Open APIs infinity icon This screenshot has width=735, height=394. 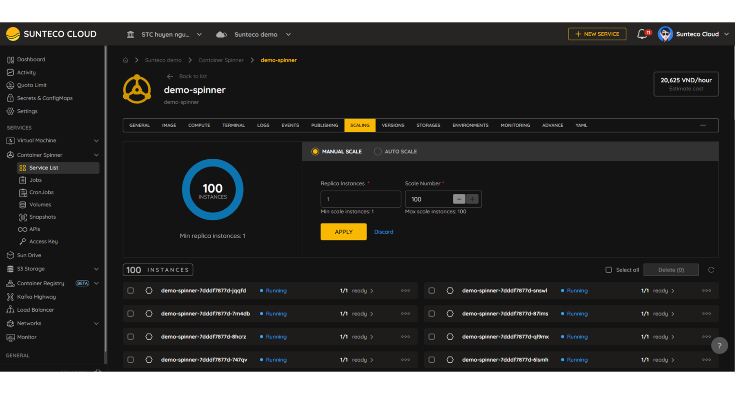[23, 229]
